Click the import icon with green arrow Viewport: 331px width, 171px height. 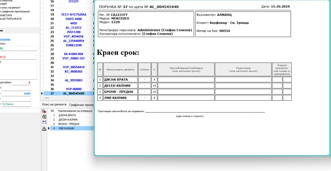pos(44,116)
